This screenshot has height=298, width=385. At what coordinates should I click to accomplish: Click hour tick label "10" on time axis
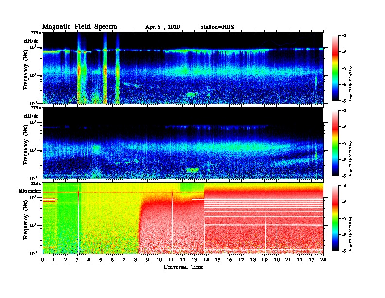159,260
